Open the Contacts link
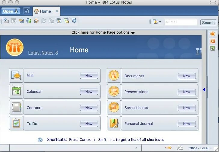The width and height of the screenshot is (219, 152). click(34, 108)
